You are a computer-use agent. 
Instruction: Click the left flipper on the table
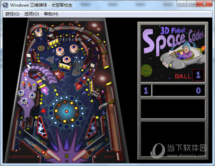click(x=54, y=155)
